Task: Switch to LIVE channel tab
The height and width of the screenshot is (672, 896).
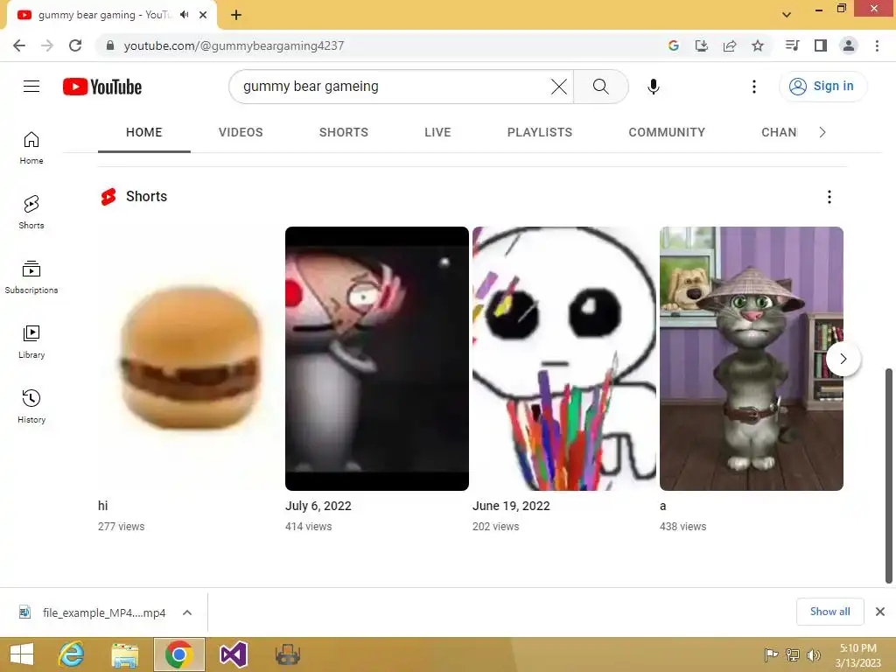Action: coord(437,133)
